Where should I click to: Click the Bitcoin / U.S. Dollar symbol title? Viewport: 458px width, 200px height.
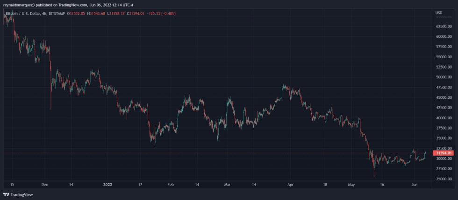(22, 13)
